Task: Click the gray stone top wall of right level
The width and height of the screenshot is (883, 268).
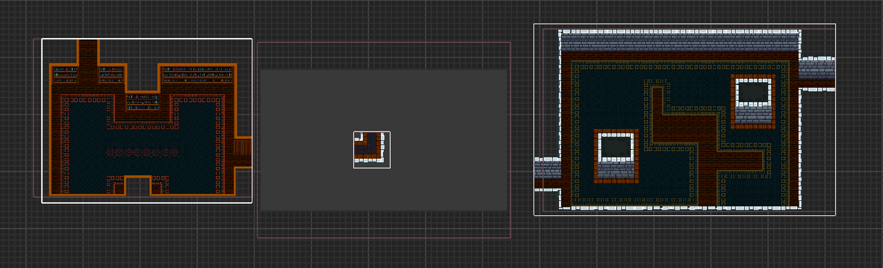Action: coord(680,42)
